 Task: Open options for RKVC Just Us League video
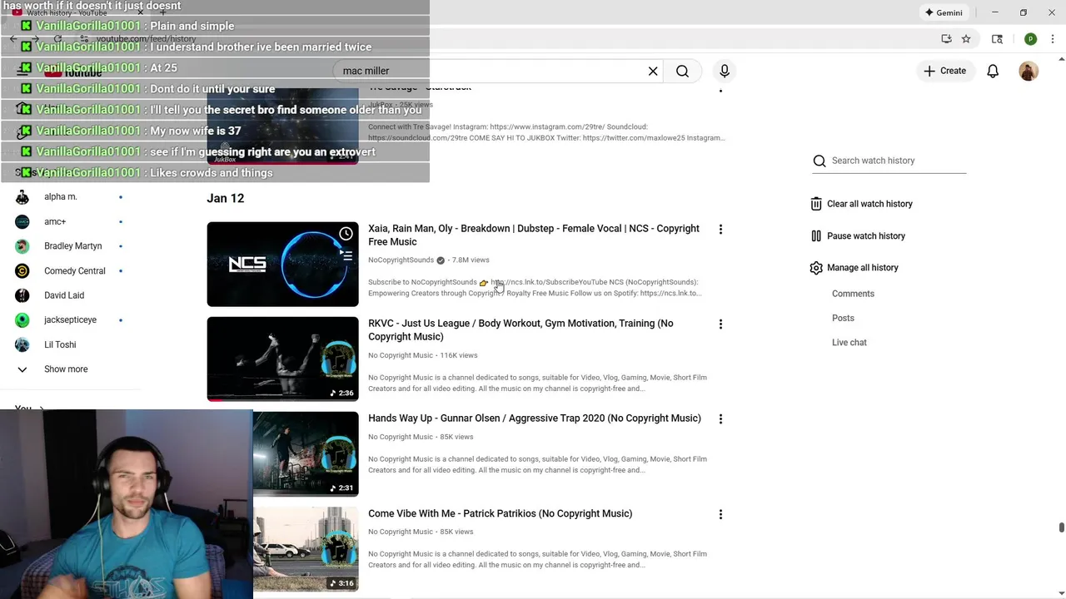(720, 324)
